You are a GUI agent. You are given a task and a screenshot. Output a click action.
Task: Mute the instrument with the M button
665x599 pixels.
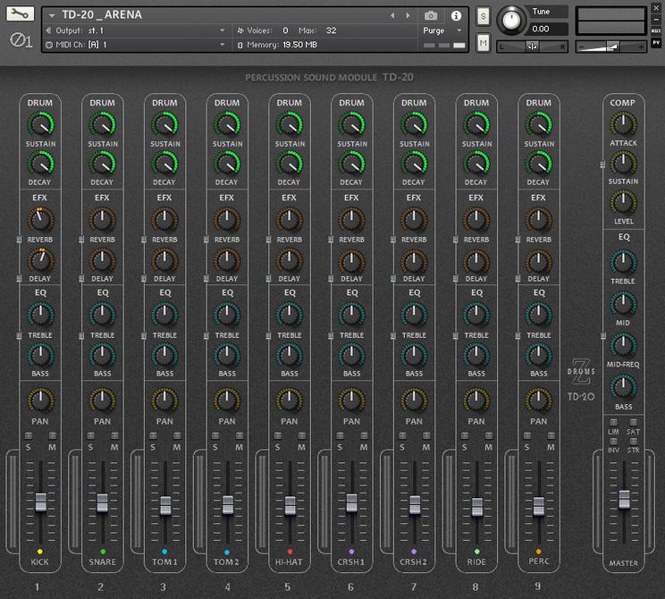click(483, 42)
